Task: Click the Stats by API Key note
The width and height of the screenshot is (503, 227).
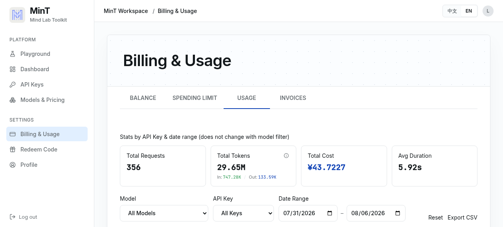Action: coord(204,137)
